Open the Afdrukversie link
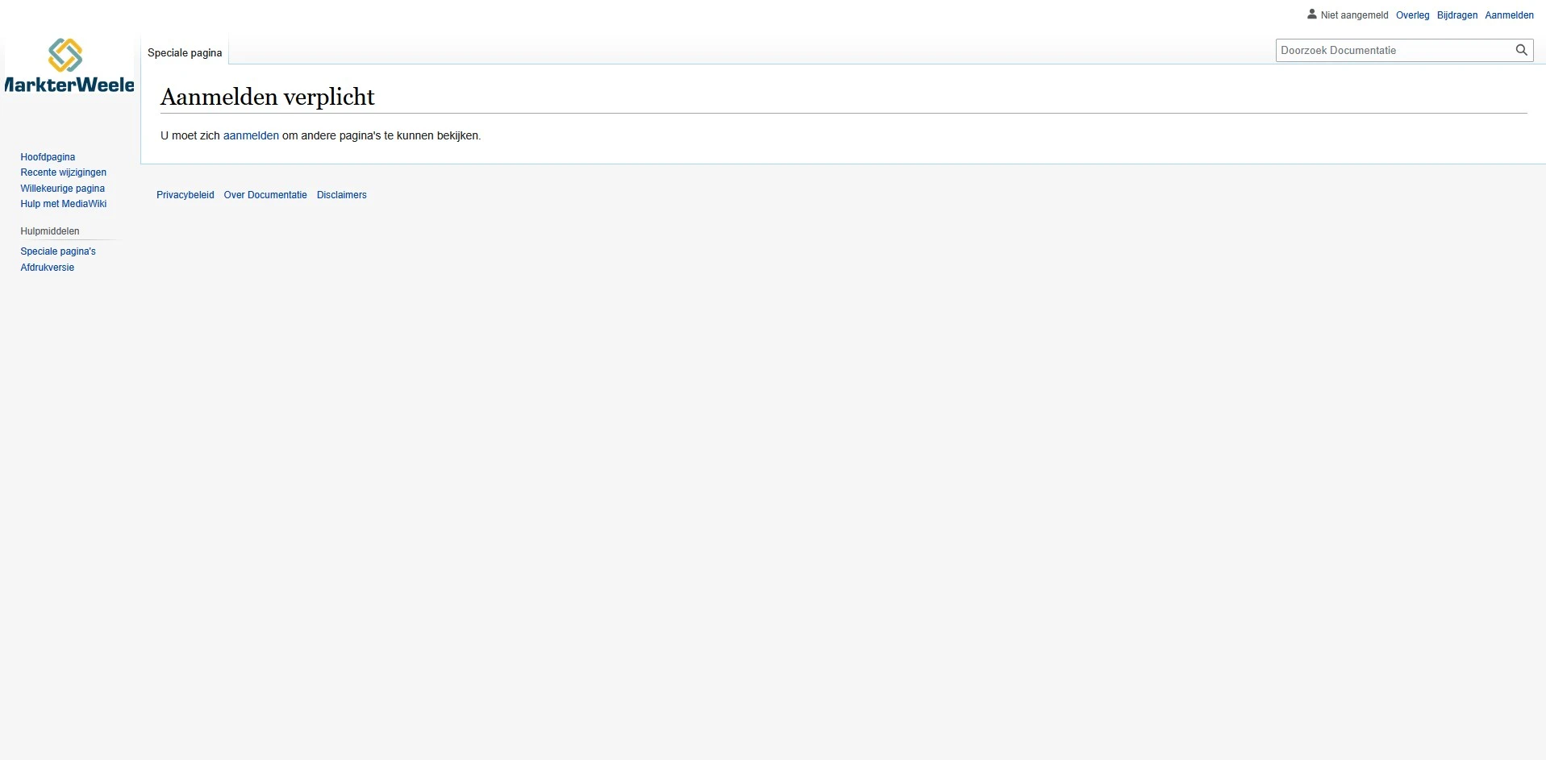The image size is (1546, 760). 47,267
